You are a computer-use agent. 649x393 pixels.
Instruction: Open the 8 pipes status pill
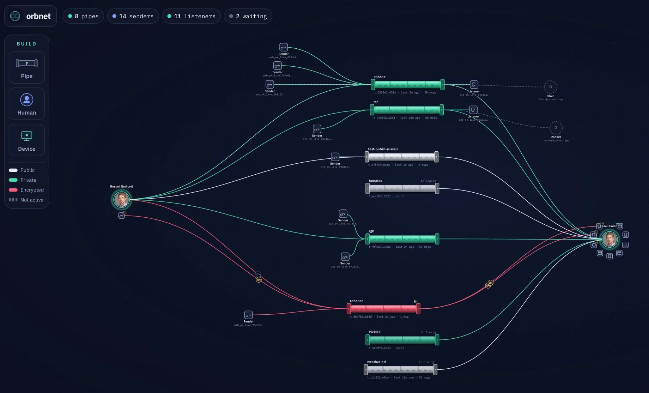click(x=83, y=16)
